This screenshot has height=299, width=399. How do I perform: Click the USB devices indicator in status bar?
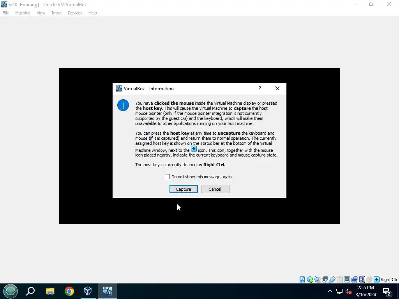tap(332, 280)
